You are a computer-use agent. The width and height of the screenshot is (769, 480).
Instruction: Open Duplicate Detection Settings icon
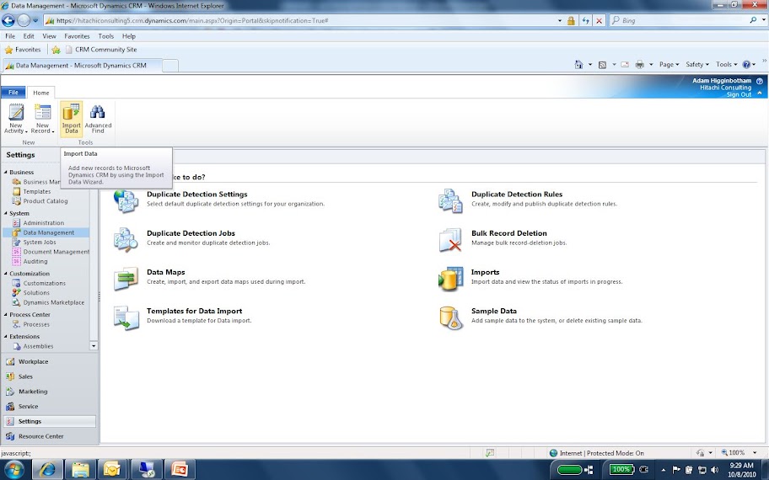pyautogui.click(x=126, y=201)
